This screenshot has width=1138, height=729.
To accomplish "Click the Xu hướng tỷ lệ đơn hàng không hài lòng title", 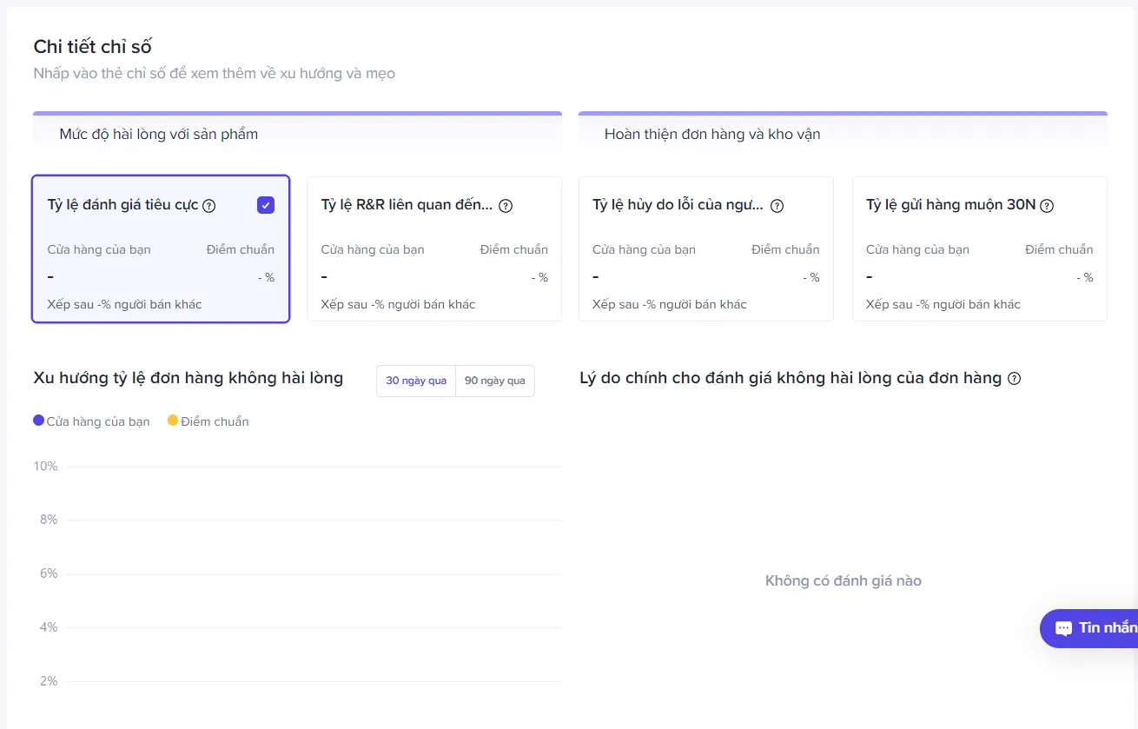I will click(x=189, y=378).
